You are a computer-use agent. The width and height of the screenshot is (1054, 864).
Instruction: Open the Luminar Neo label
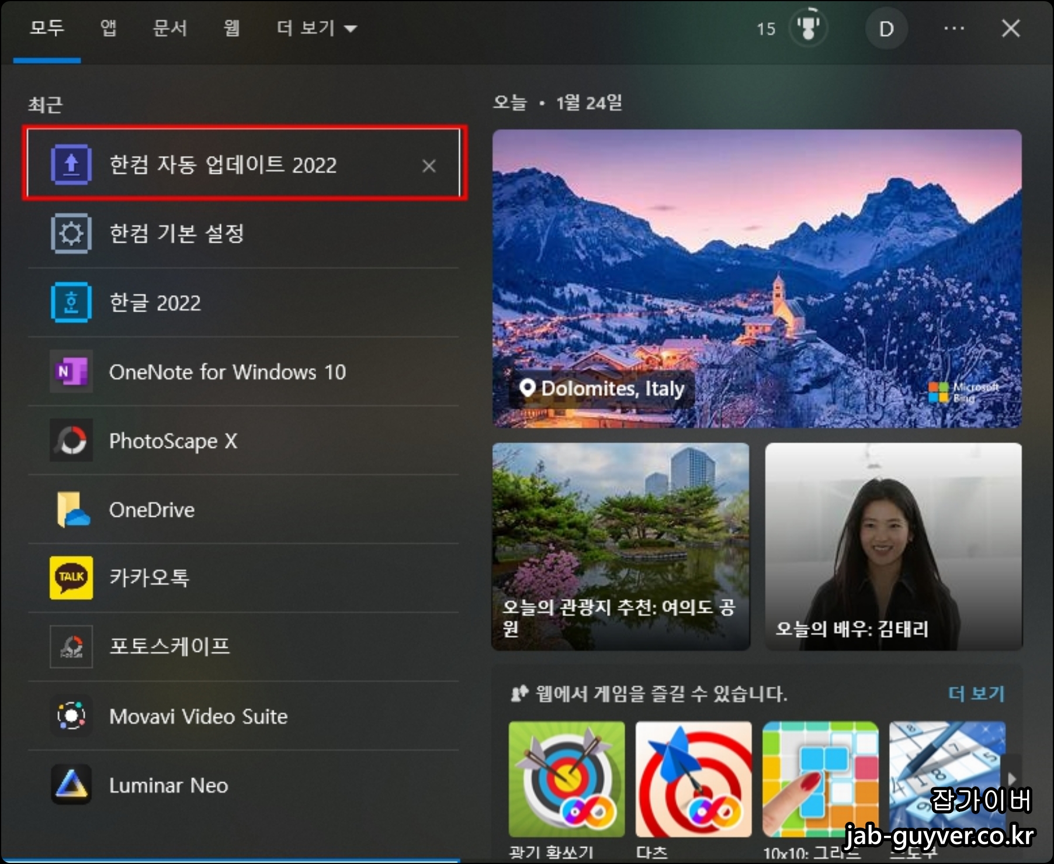[x=168, y=785]
